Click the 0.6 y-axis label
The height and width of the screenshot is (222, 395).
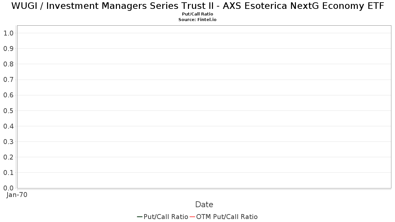pyautogui.click(x=9, y=95)
